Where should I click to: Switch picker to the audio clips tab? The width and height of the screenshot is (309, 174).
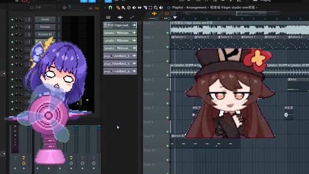tap(120, 17)
